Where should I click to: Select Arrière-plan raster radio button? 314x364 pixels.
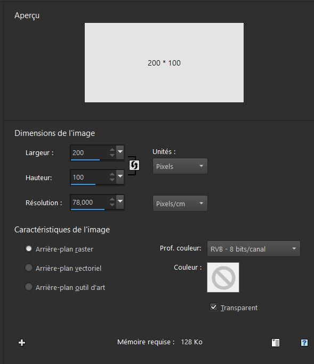click(x=29, y=249)
